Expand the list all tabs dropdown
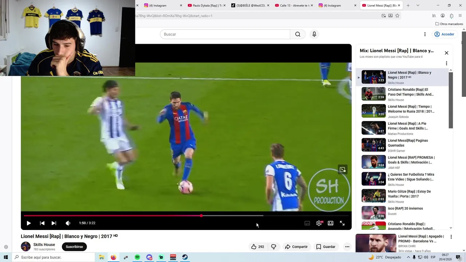Image resolution: width=466 pixels, height=262 pixels. coord(418,5)
